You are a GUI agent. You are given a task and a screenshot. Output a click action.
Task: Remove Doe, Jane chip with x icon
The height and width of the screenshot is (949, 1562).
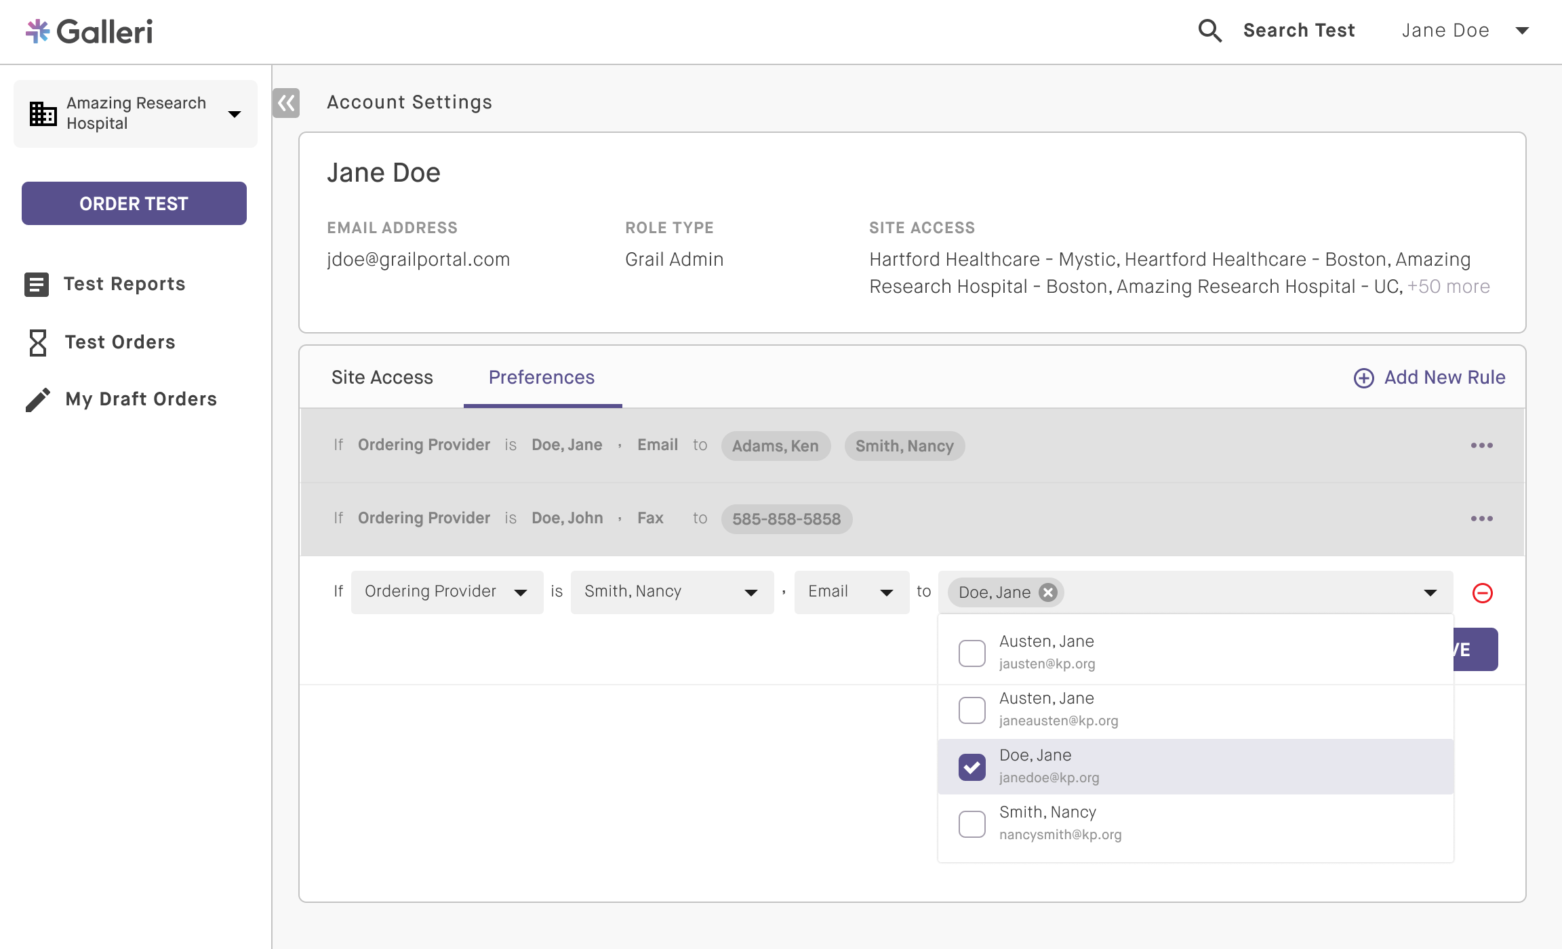(1048, 592)
